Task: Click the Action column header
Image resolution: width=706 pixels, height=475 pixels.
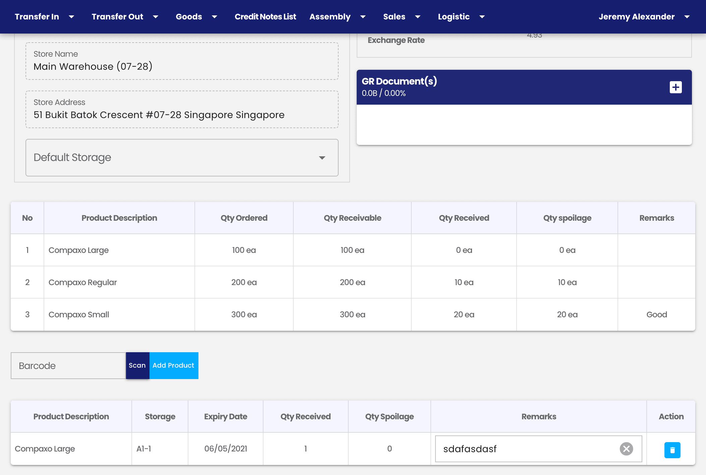Action: tap(671, 417)
